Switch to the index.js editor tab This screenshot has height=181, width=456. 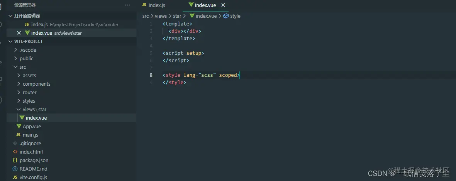[157, 5]
